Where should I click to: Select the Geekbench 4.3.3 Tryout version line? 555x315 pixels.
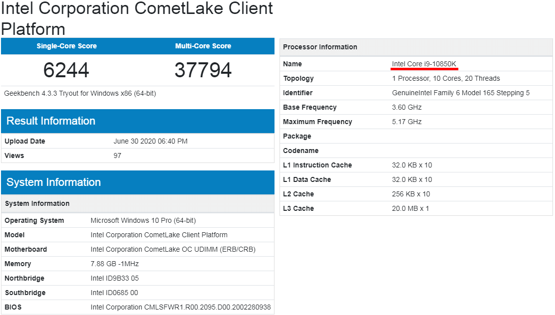coord(80,93)
